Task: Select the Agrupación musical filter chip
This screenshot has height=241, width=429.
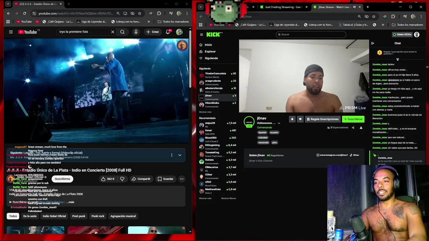Action: [x=123, y=216]
